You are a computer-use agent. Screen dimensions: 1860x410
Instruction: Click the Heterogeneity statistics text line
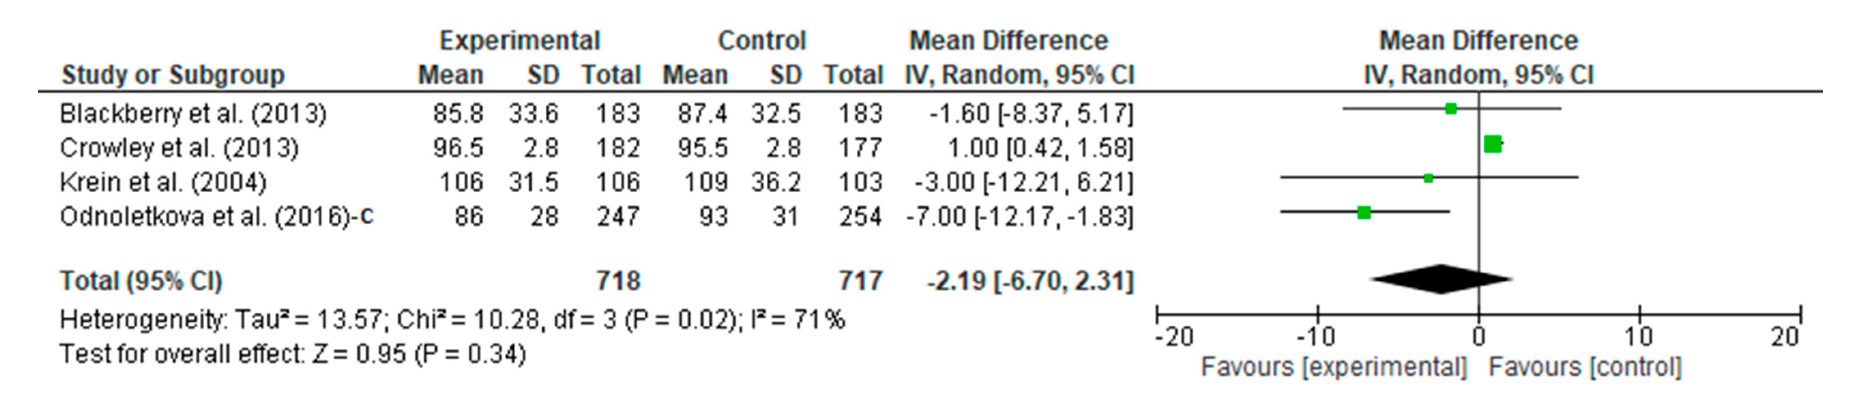(452, 319)
